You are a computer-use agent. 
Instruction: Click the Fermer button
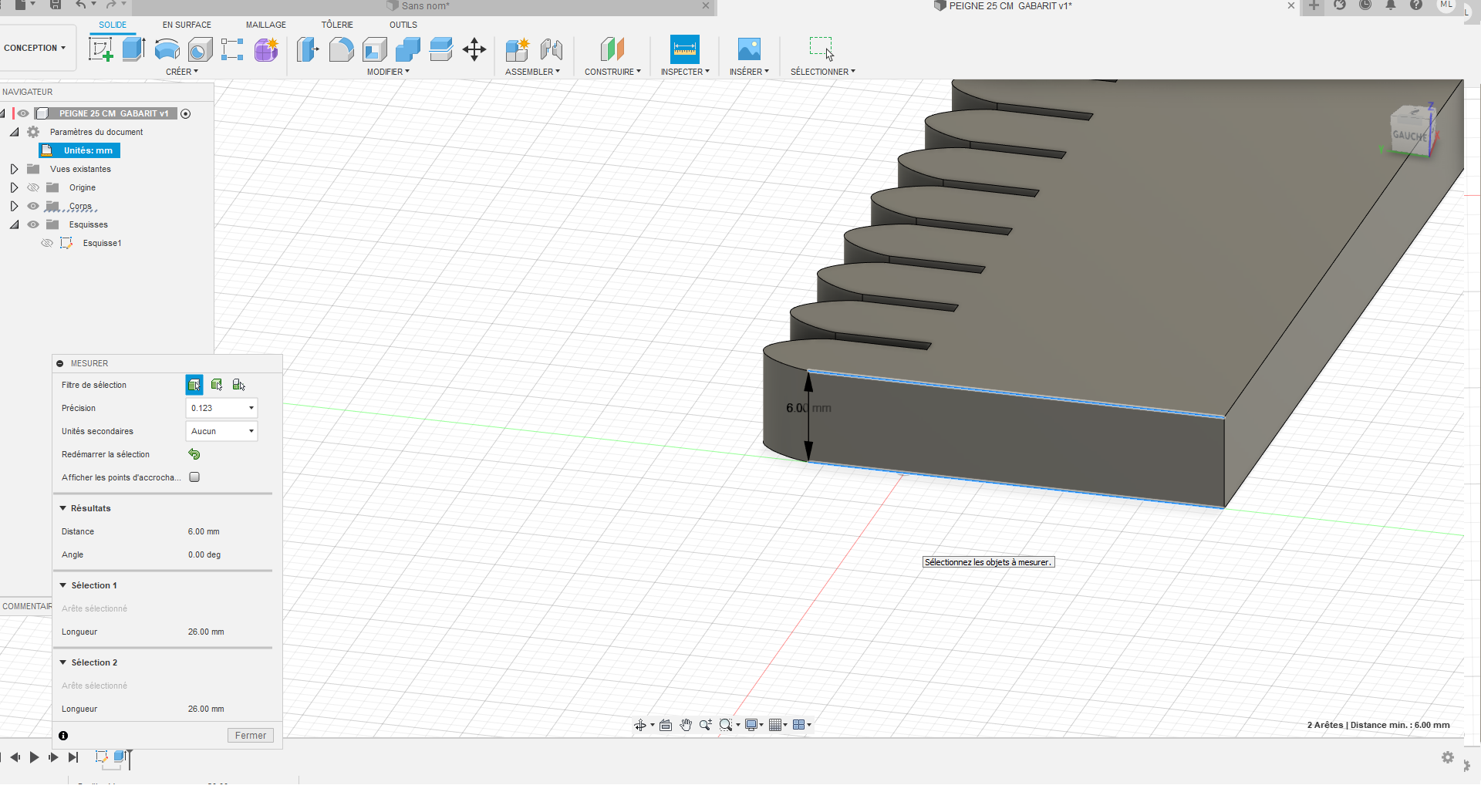point(250,736)
